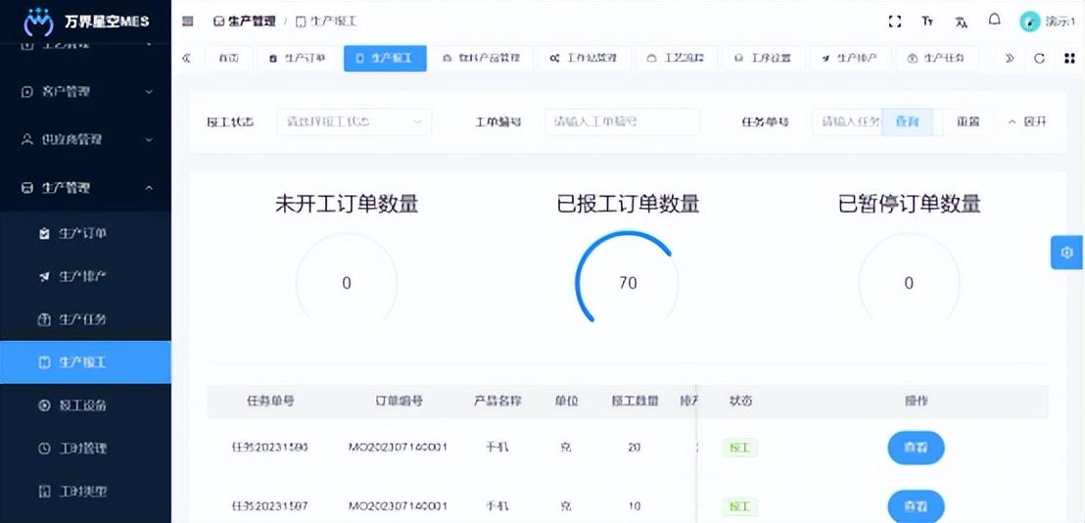Focus the 任务单号 input field
1085x523 pixels.
tap(846, 121)
